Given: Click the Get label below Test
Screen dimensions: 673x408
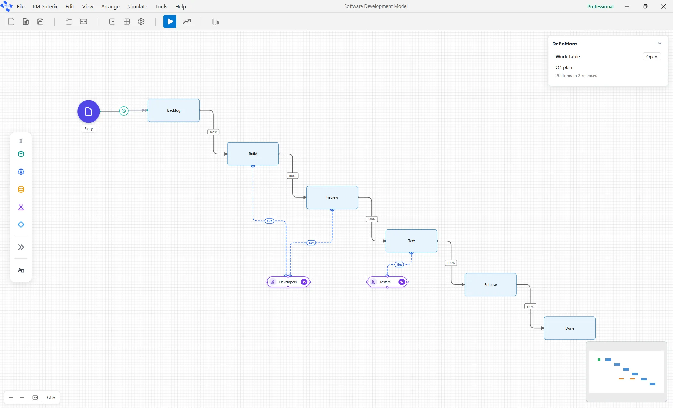Looking at the screenshot, I should (x=399, y=265).
